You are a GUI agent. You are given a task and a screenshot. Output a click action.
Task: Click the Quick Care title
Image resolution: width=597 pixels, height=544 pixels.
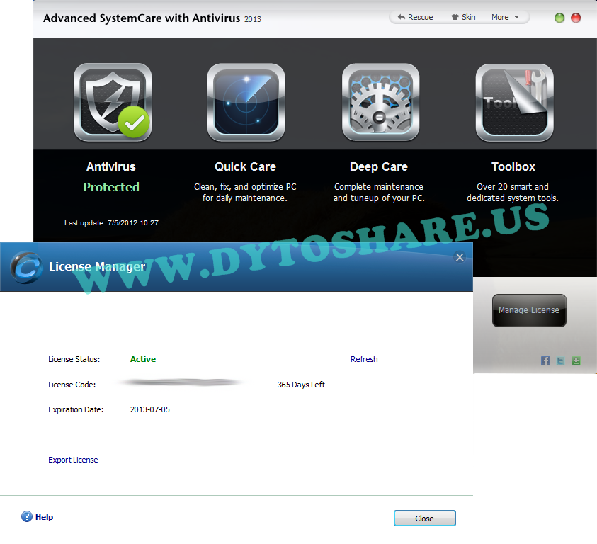(245, 167)
